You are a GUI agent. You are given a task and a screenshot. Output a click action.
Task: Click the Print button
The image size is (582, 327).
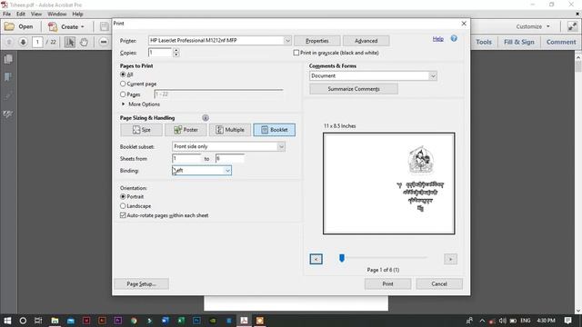pos(387,284)
